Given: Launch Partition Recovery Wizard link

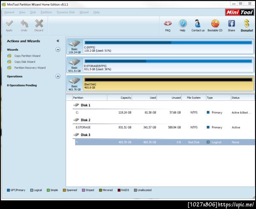Looking at the screenshot, I should [x=30, y=68].
